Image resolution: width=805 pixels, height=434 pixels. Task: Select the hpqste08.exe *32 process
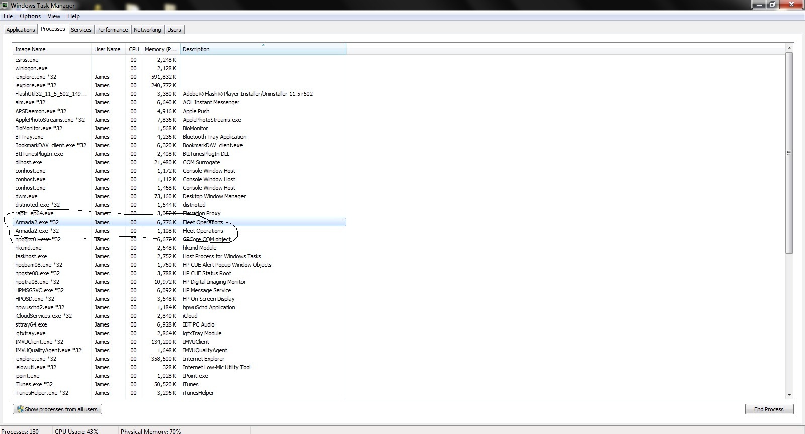coord(179,273)
